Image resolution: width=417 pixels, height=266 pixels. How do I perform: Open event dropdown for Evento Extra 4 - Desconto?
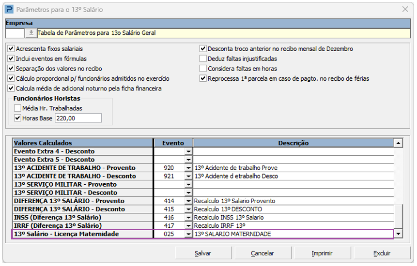pyautogui.click(x=188, y=151)
